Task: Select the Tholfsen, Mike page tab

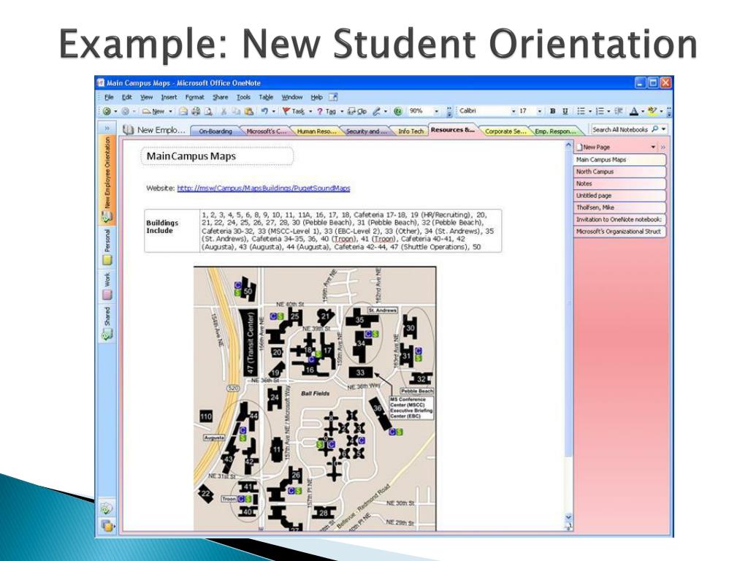Action: click(619, 207)
